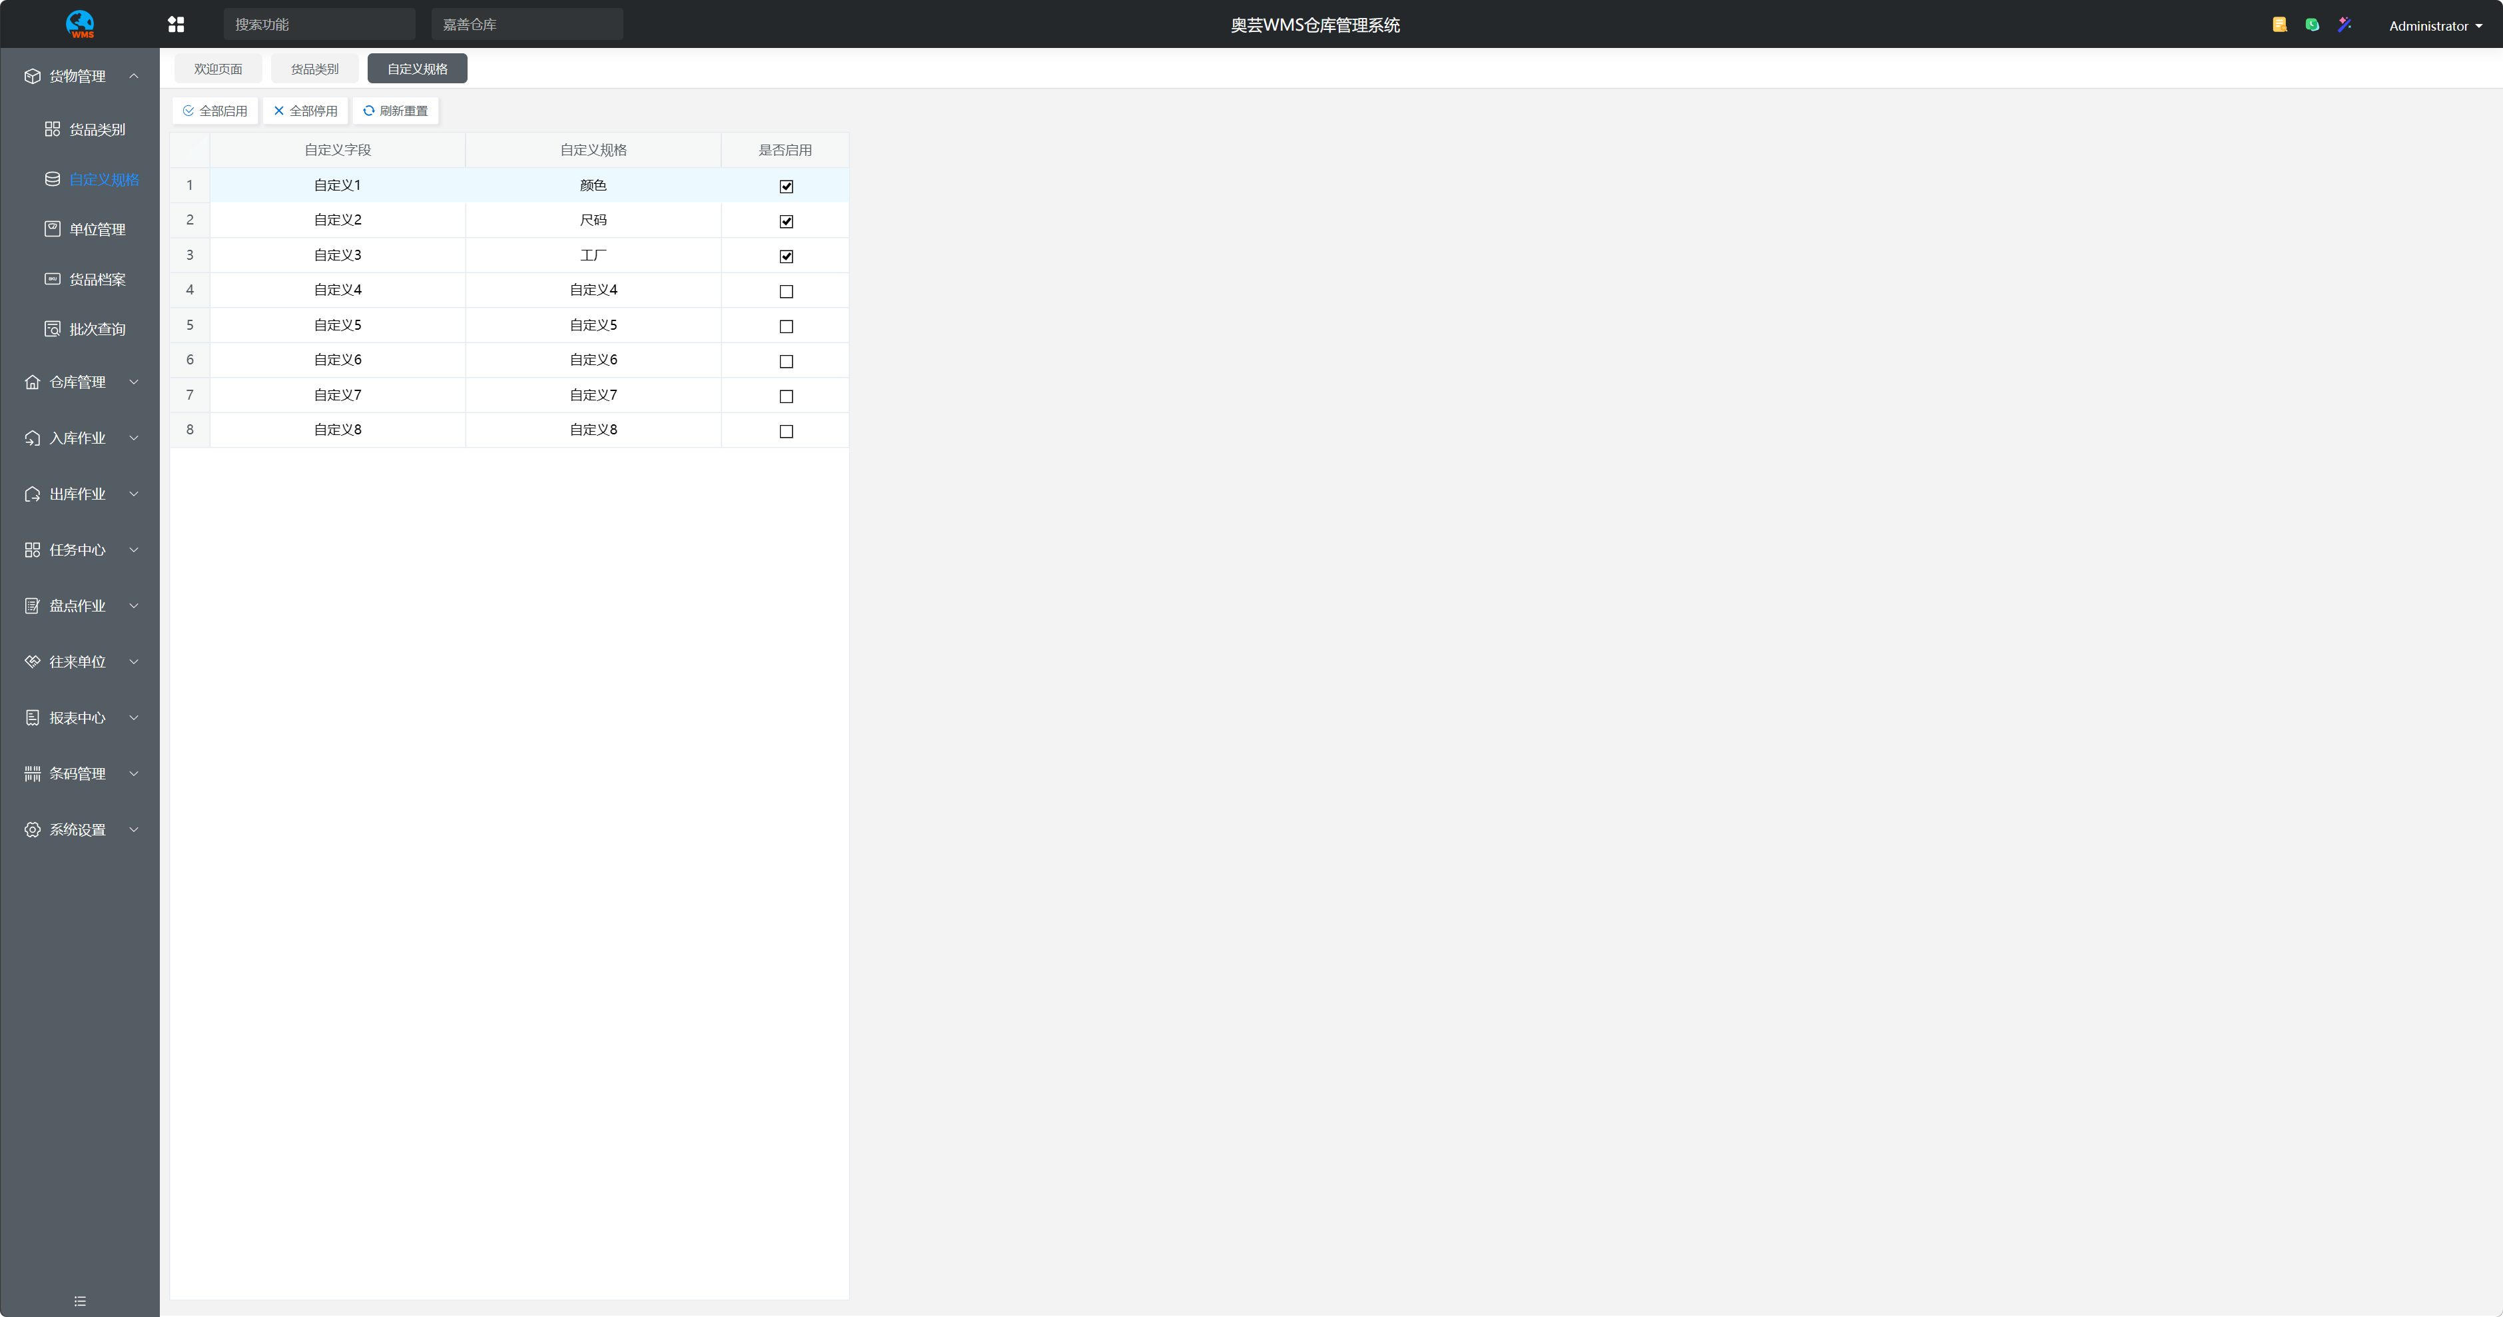Open 货品类别 in the sidebar
2503x1317 pixels.
click(x=96, y=129)
